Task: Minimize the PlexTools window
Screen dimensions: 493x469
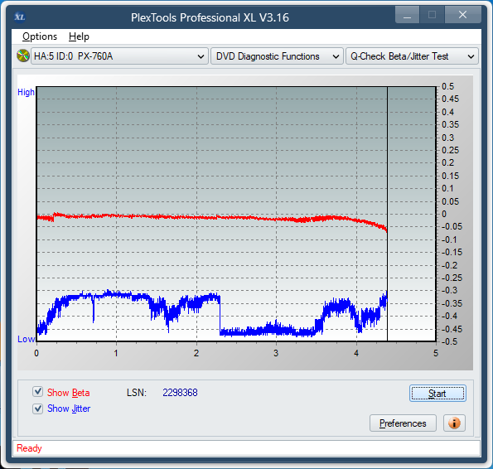Action: click(x=407, y=14)
